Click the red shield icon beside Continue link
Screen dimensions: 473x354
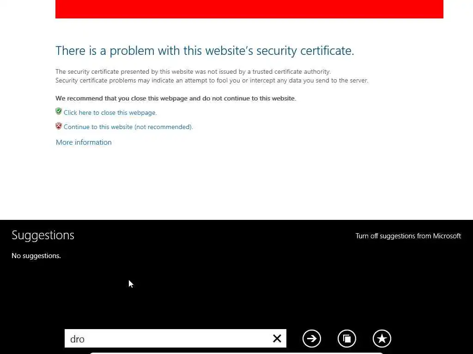tap(59, 126)
